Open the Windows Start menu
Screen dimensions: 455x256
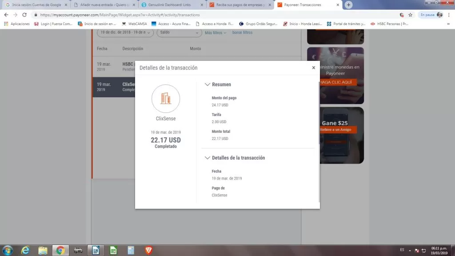coord(7,250)
